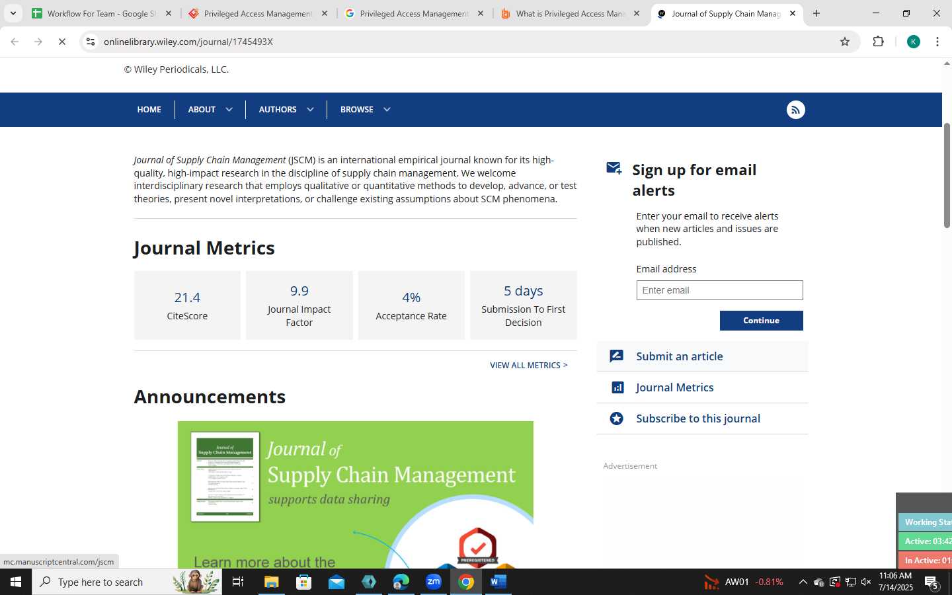Click the AW01 stock widget in taskbar

click(744, 582)
